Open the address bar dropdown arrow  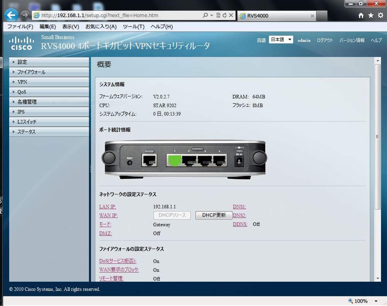tap(211, 15)
